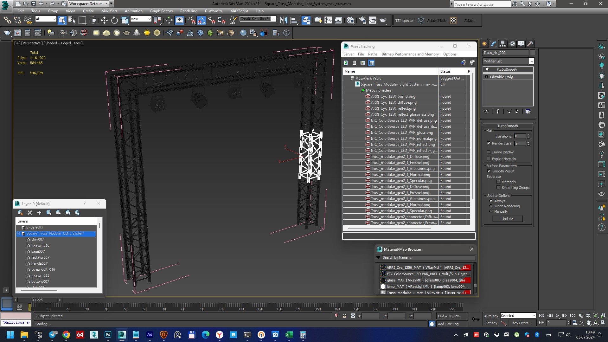
Task: Open the Modifier List dropdown
Action: click(x=531, y=61)
